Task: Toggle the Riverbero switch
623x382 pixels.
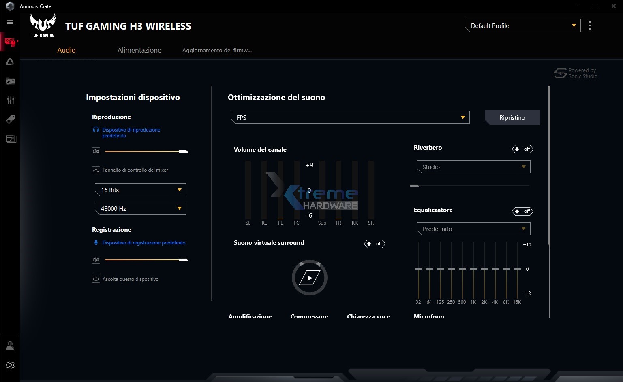Action: [522, 149]
